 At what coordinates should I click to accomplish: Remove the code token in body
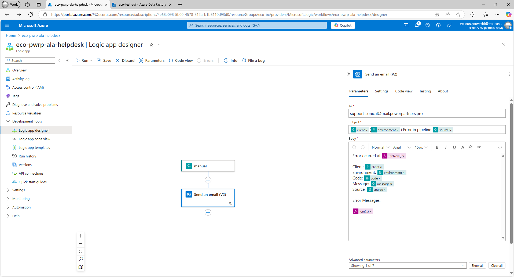click(379, 178)
